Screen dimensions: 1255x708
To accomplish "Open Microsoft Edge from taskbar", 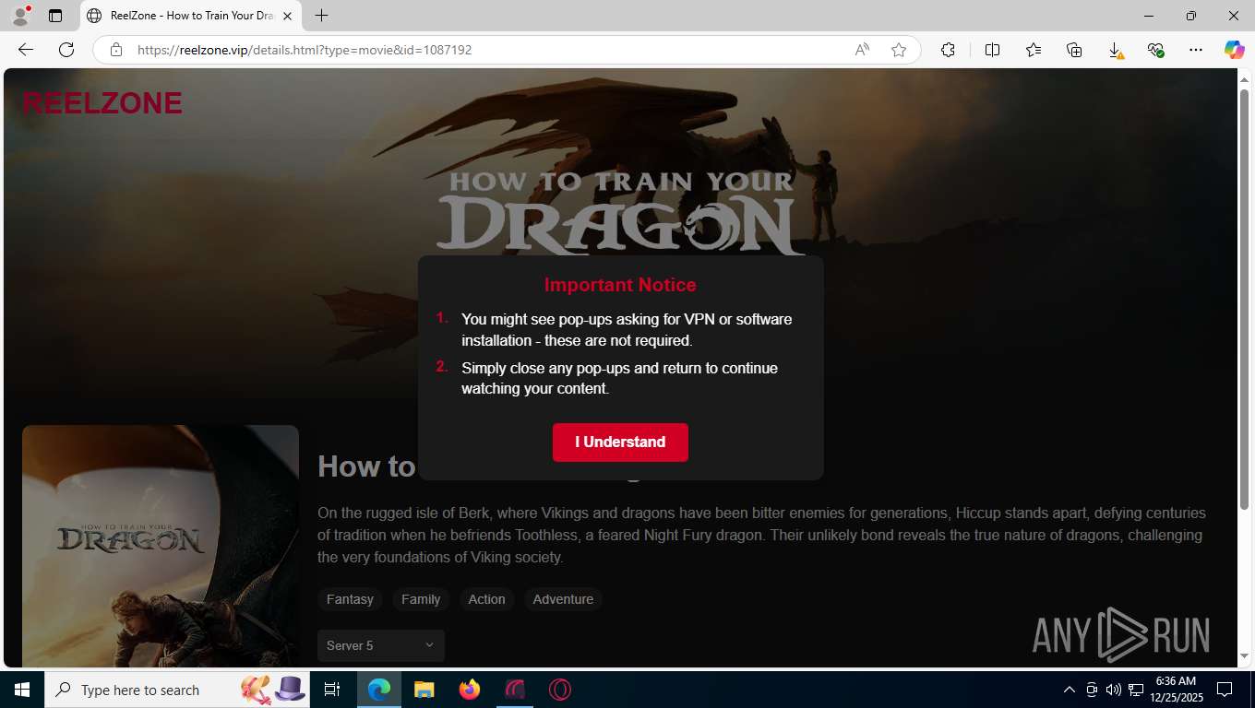I will [379, 690].
